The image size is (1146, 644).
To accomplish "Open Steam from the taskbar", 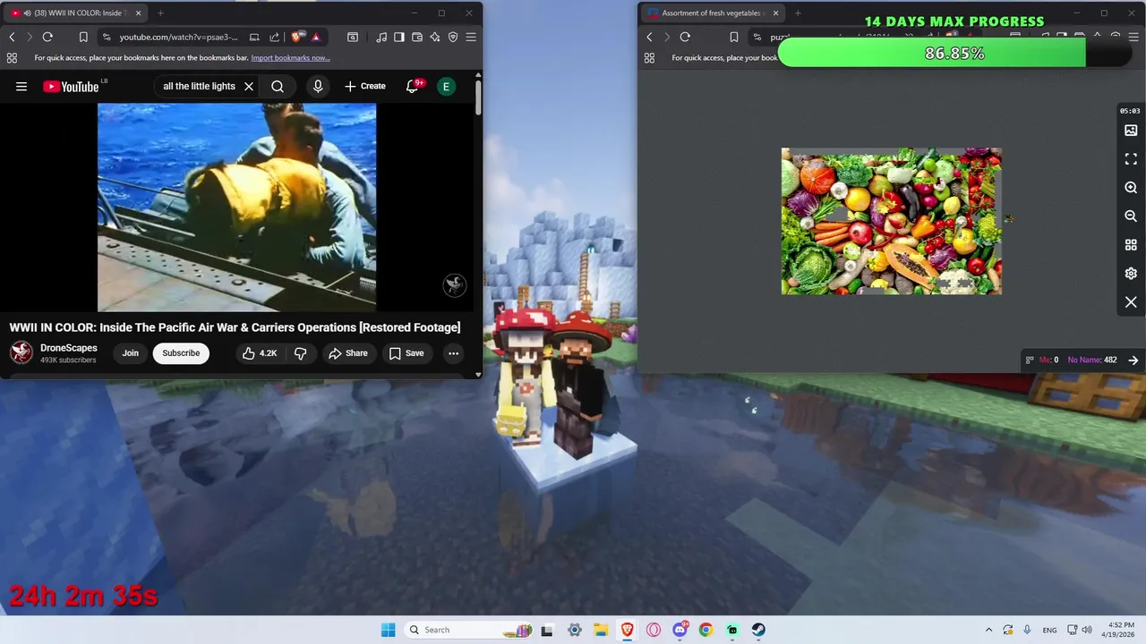I will [758, 630].
